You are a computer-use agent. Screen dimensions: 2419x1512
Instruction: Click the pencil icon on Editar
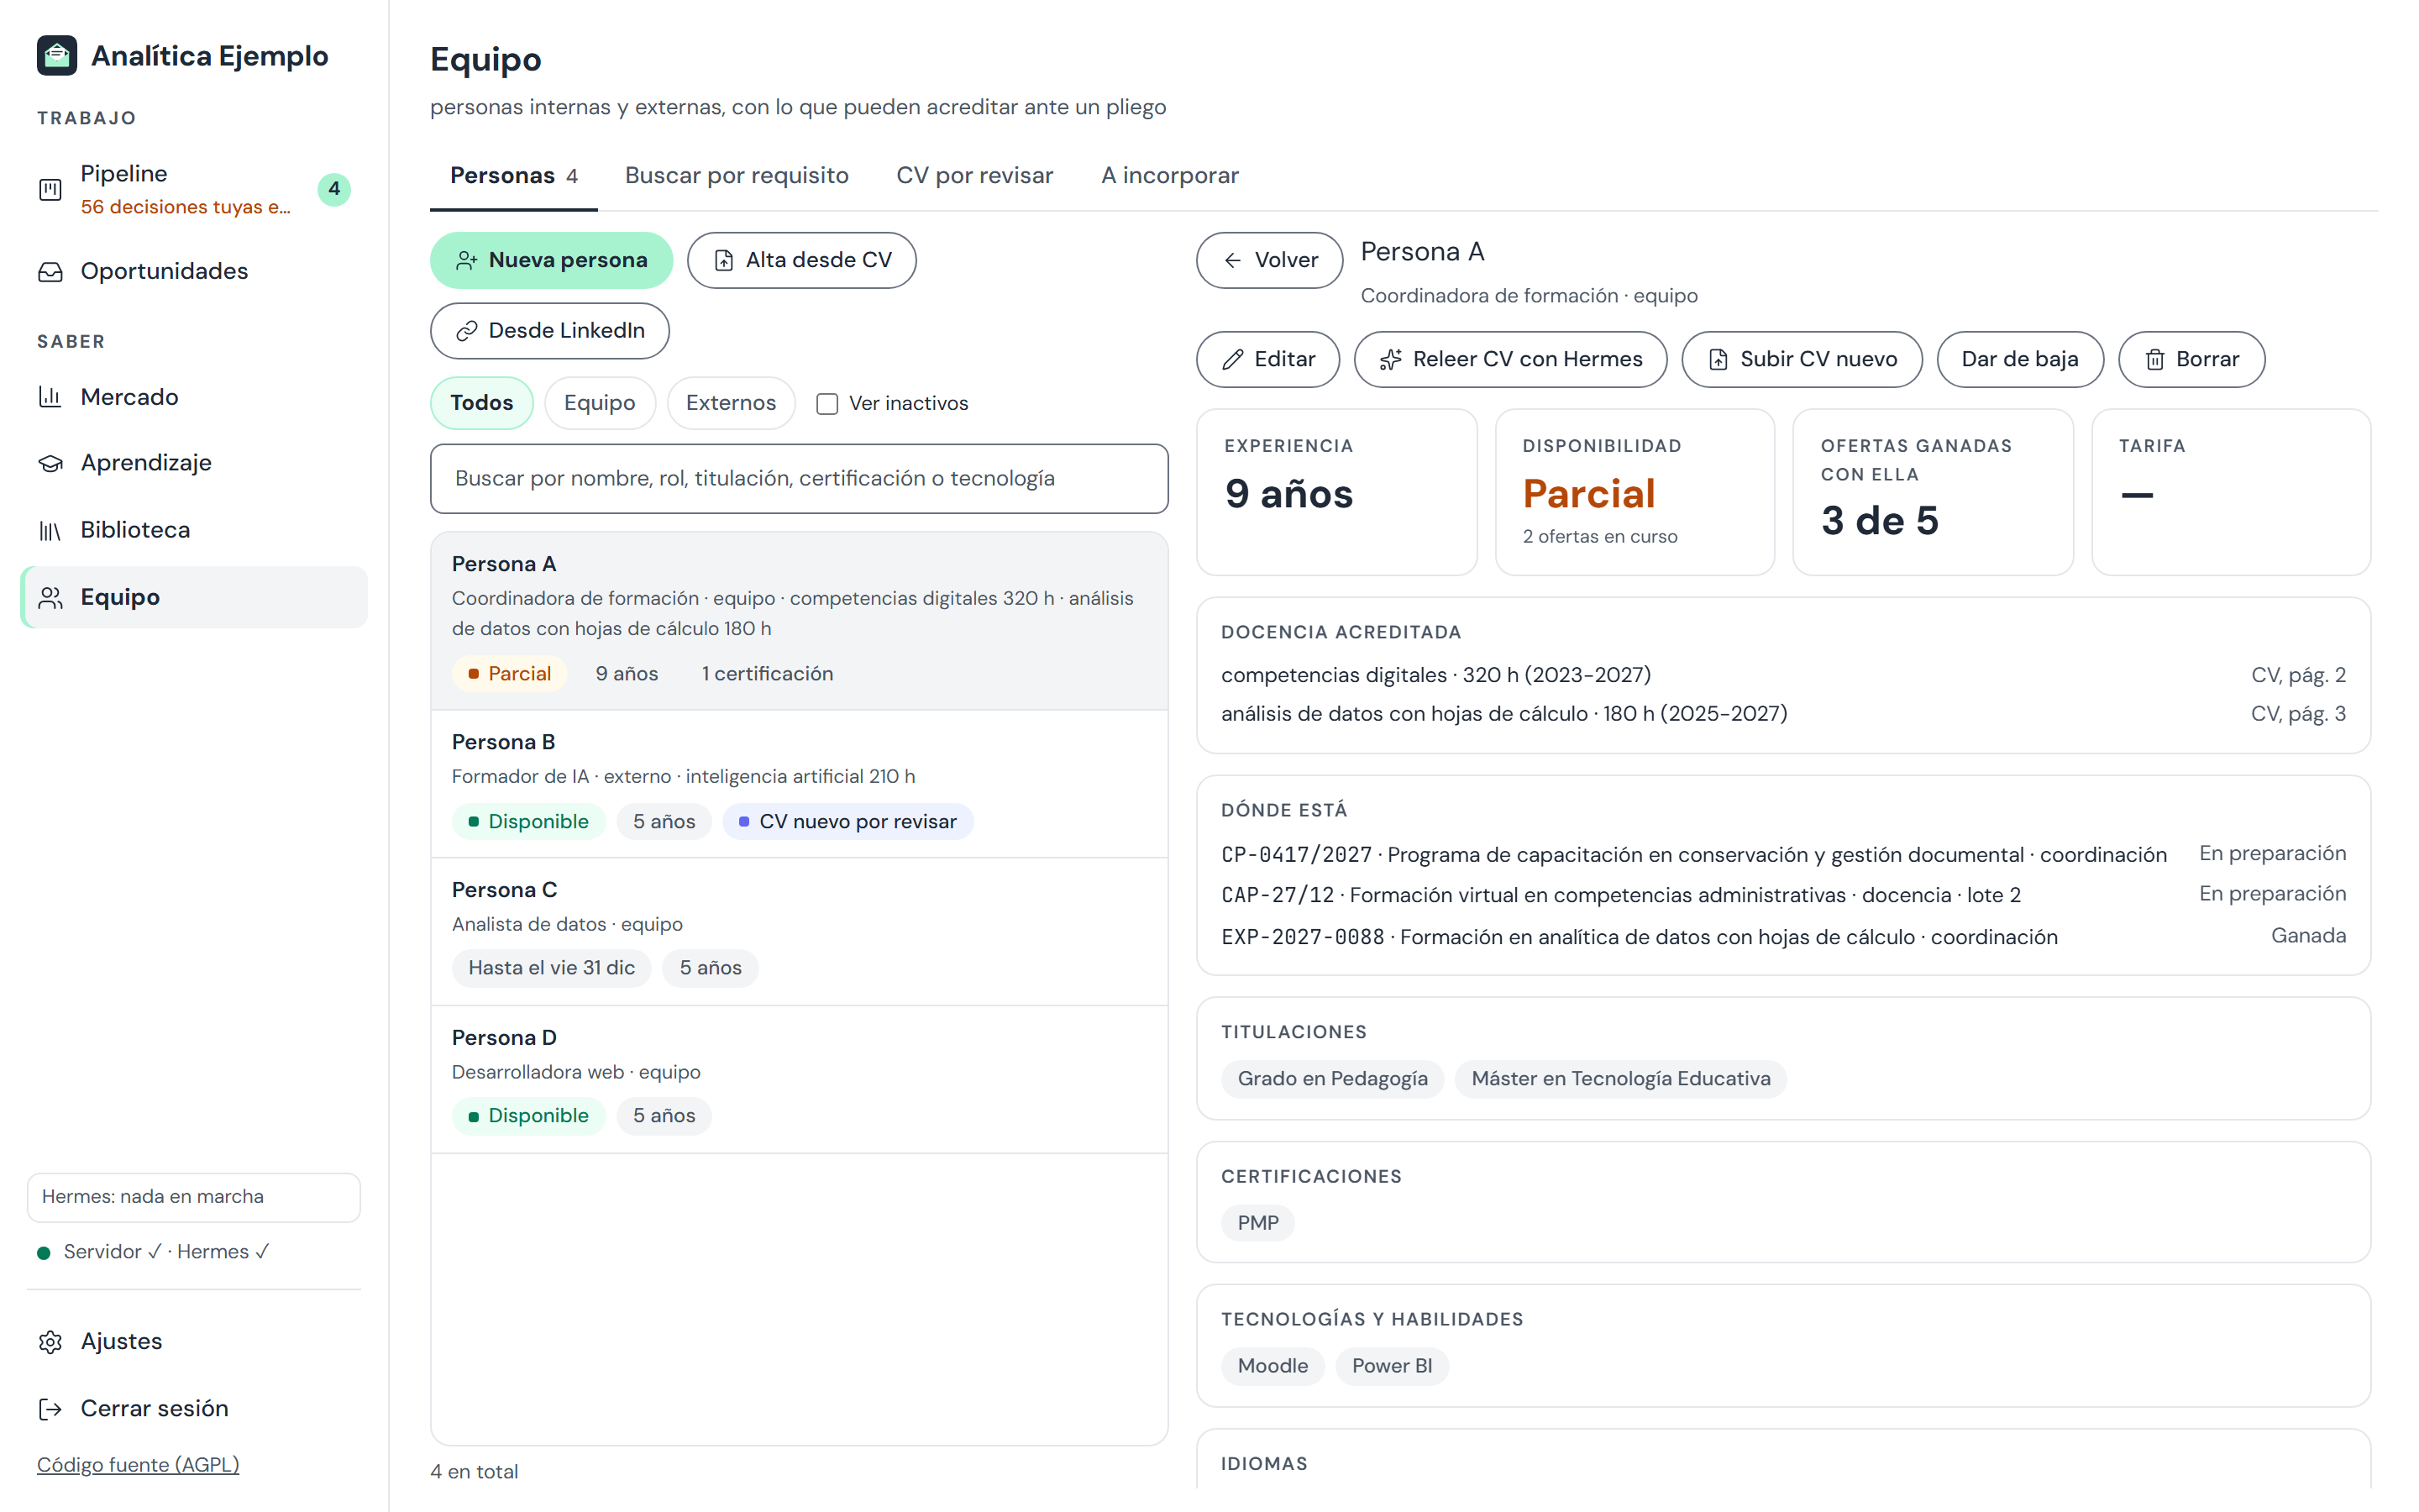click(1234, 359)
